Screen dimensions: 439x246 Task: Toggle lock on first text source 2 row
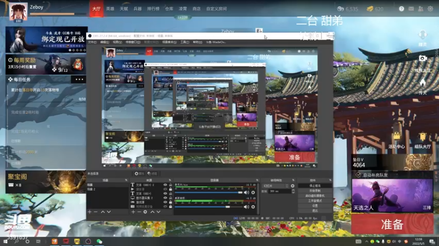[x=170, y=185]
